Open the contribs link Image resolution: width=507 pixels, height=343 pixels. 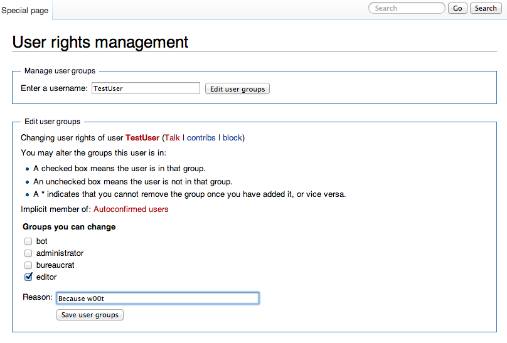click(x=201, y=137)
